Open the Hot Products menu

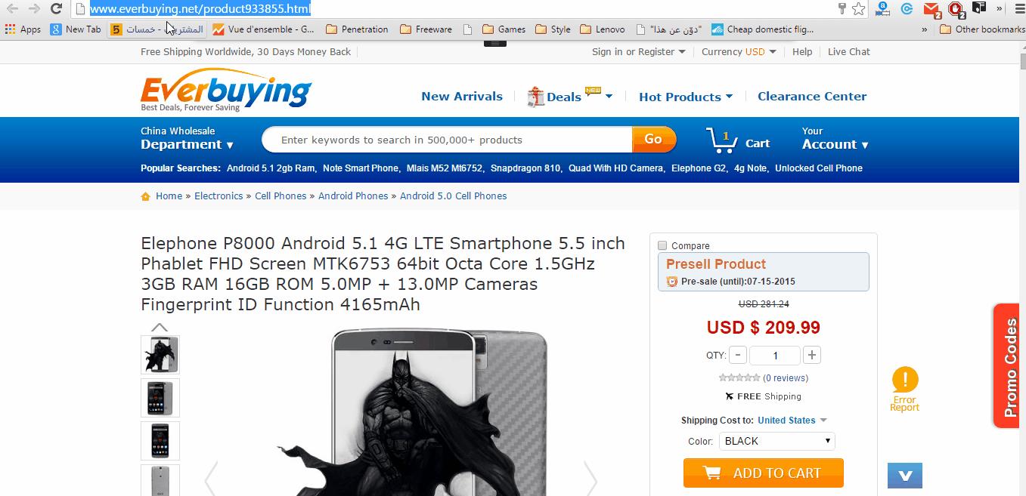(686, 97)
